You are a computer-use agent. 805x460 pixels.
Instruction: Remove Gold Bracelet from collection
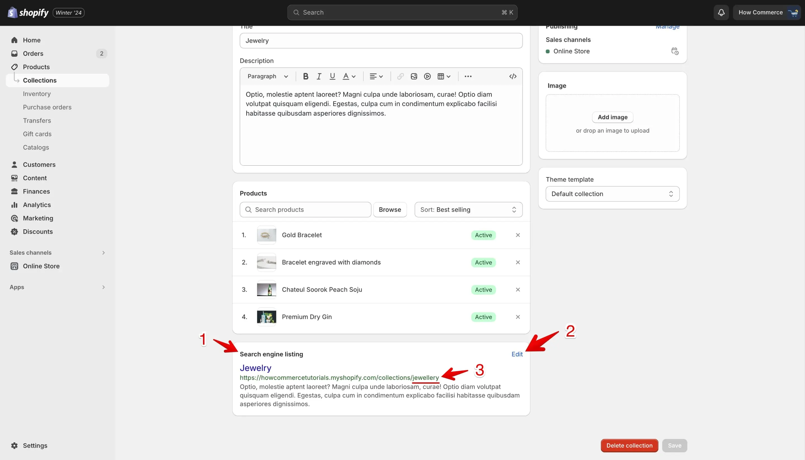point(518,235)
